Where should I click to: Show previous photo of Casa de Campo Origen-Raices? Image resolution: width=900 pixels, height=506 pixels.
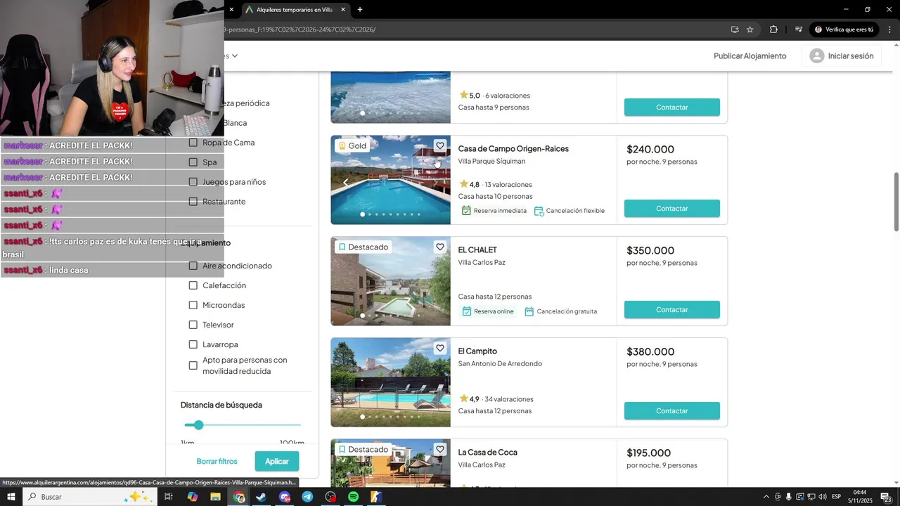tap(345, 183)
